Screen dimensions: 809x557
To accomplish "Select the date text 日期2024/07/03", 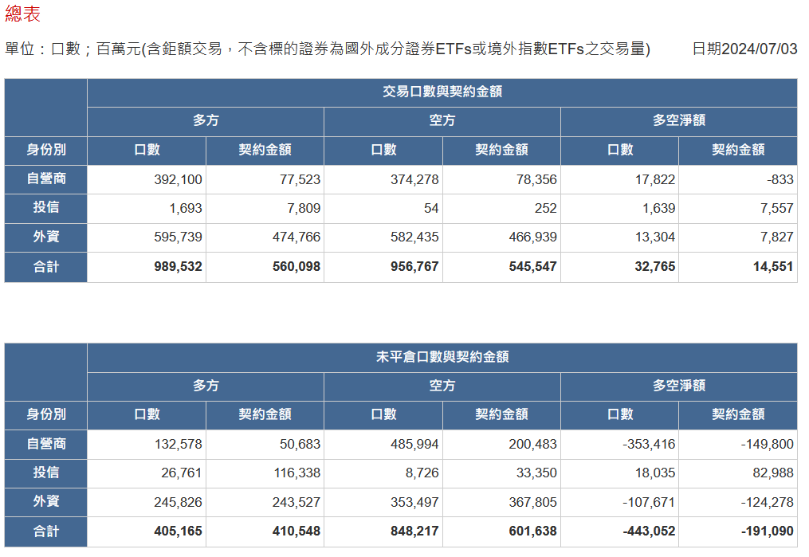I will coord(744,49).
